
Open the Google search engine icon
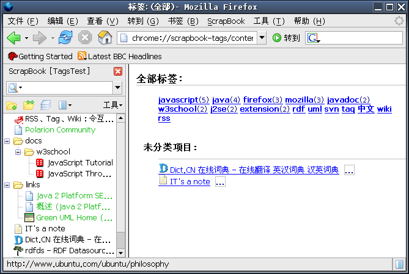pos(312,38)
